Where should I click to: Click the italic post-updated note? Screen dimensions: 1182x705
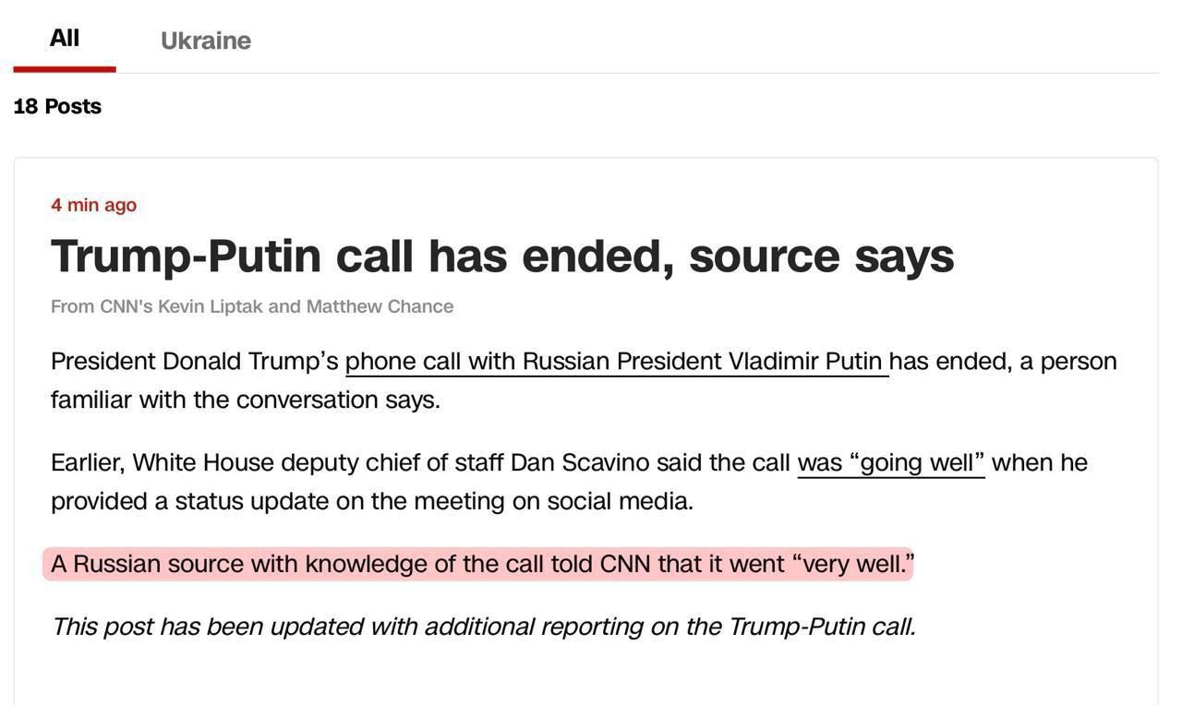tap(482, 627)
